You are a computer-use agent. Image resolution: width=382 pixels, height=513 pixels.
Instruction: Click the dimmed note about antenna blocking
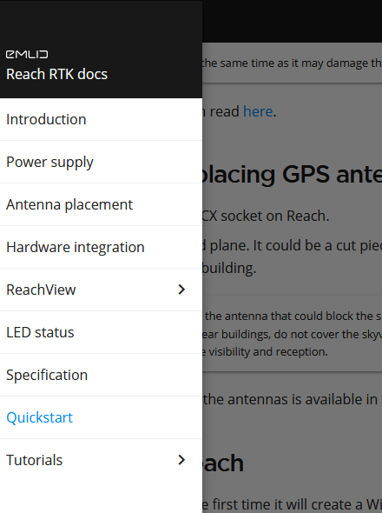[x=292, y=334]
